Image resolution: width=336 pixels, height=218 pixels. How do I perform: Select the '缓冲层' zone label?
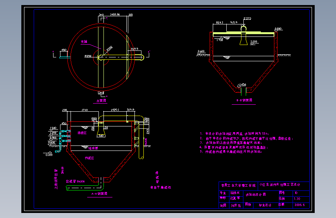click(93, 148)
